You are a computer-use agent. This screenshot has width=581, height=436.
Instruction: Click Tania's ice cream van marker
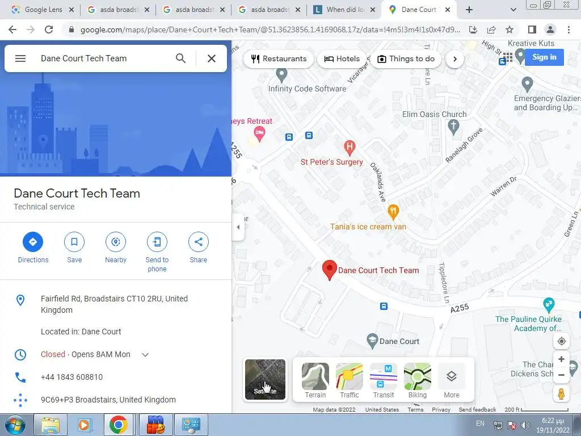(x=393, y=212)
